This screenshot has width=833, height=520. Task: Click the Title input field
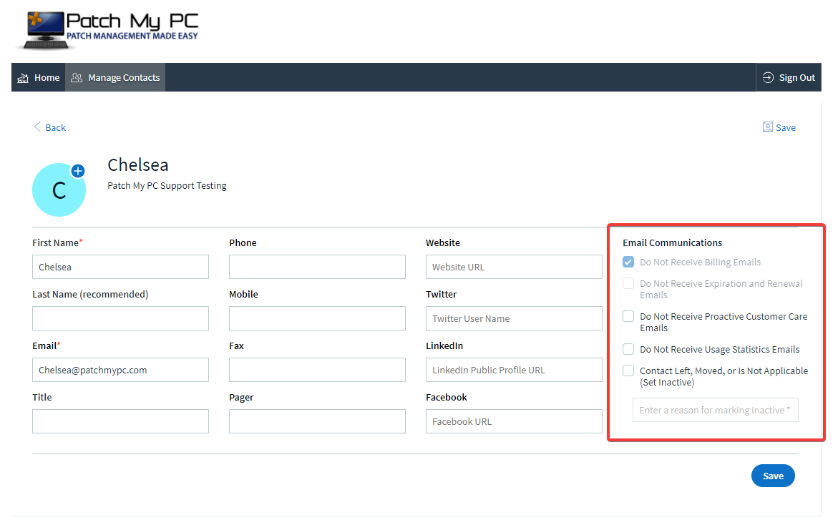pyautogui.click(x=121, y=421)
